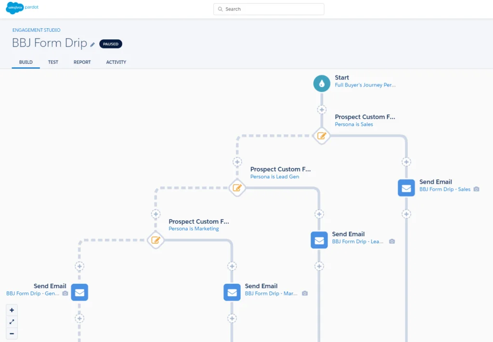This screenshot has height=342, width=493.
Task: Click the Persona is Sales link
Action: click(354, 124)
